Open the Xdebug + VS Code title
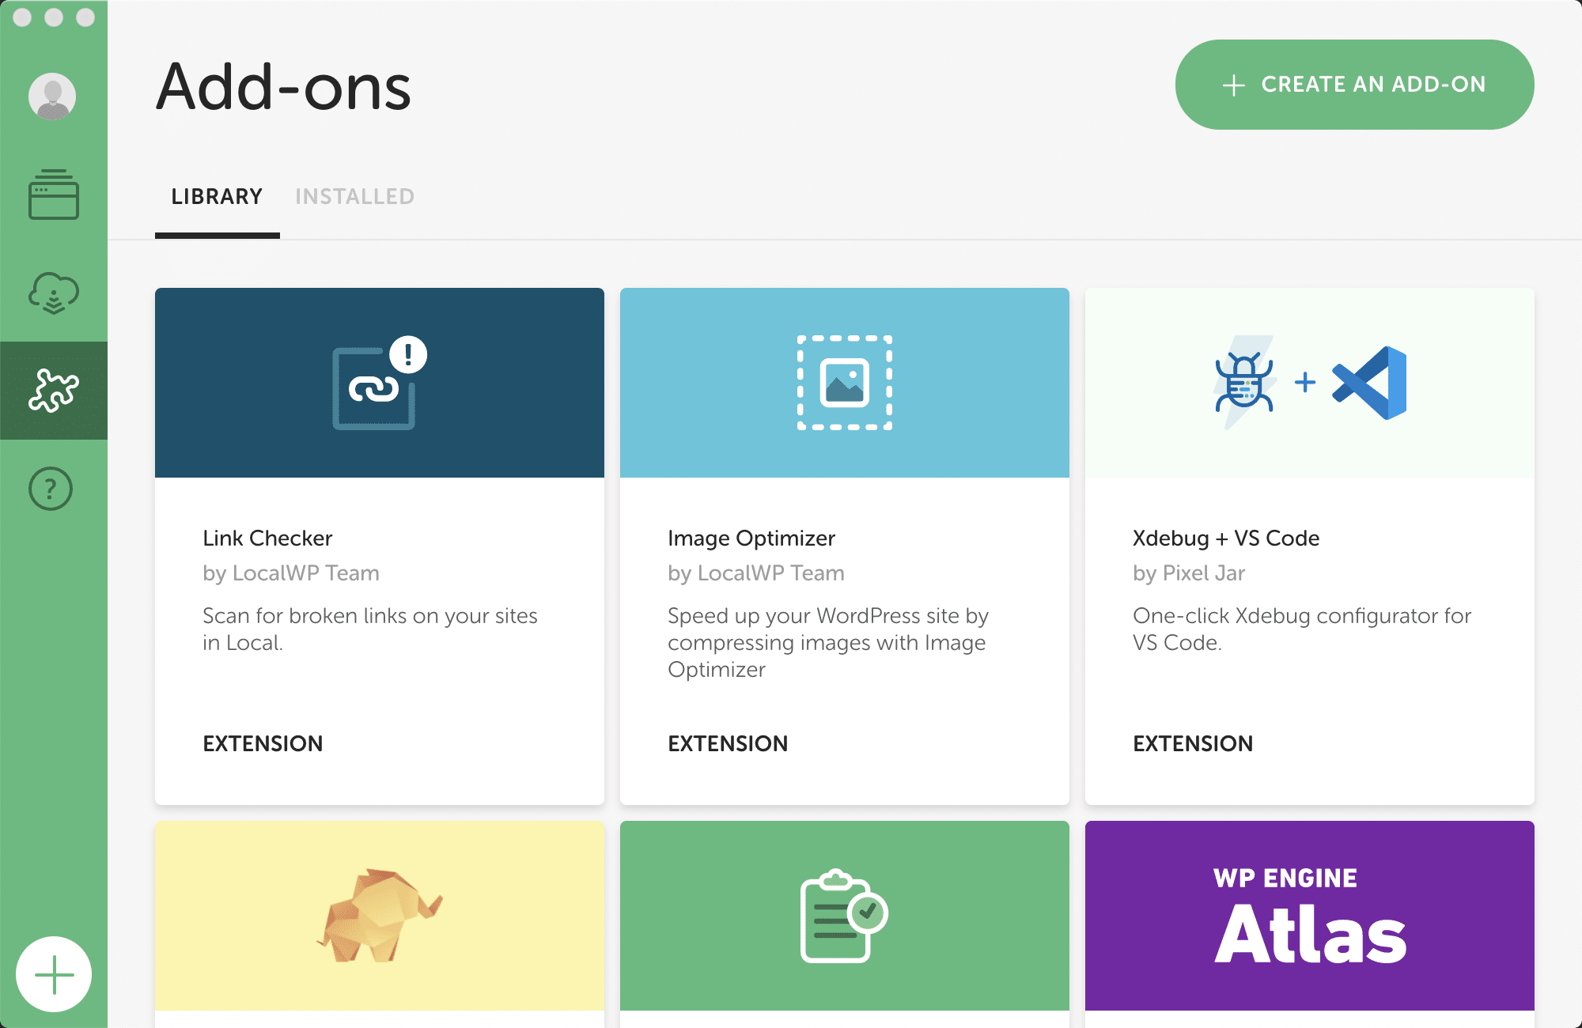This screenshot has height=1028, width=1582. pyautogui.click(x=1225, y=538)
